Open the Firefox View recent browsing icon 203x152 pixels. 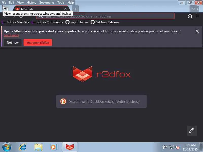(x=6, y=9)
